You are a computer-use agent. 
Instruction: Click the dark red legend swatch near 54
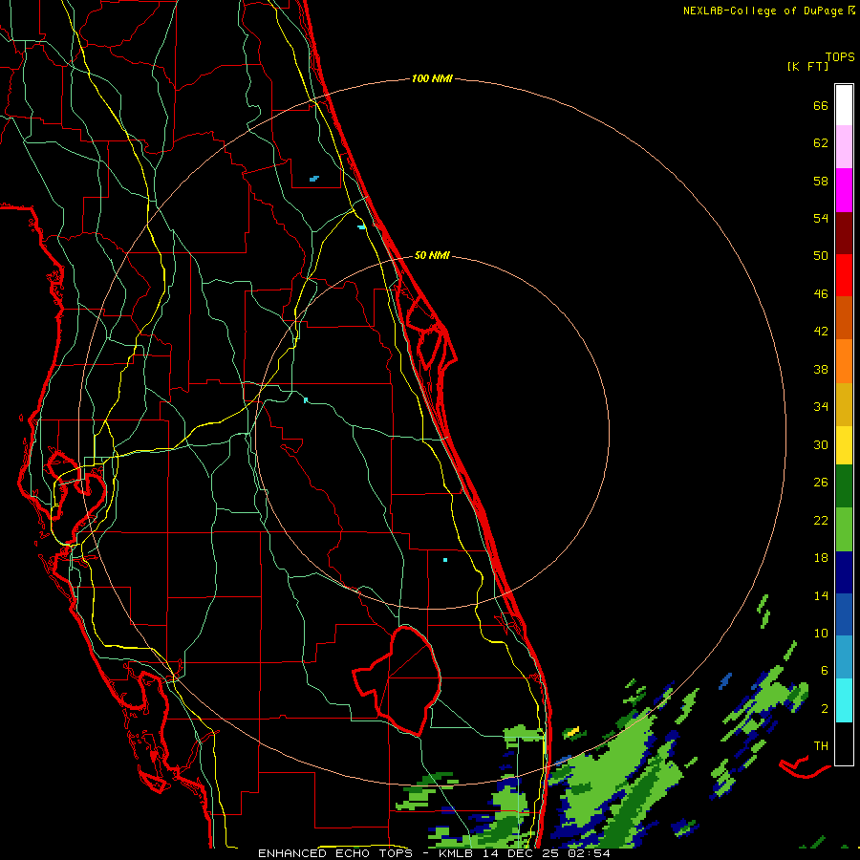point(844,232)
